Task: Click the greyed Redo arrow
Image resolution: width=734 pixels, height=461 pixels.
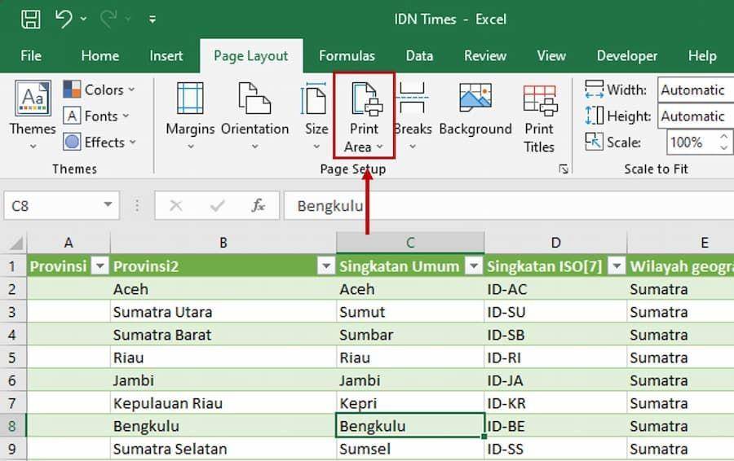Action: [108, 20]
